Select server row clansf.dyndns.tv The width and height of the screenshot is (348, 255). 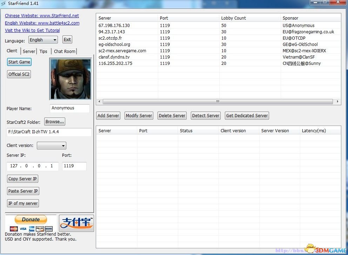pos(219,57)
